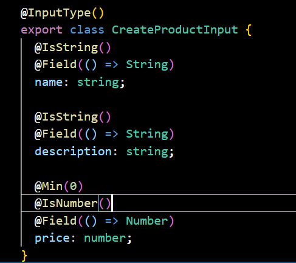Click the highlighted parentheses after @IsNumber
The height and width of the screenshot is (263, 296).
point(105,203)
